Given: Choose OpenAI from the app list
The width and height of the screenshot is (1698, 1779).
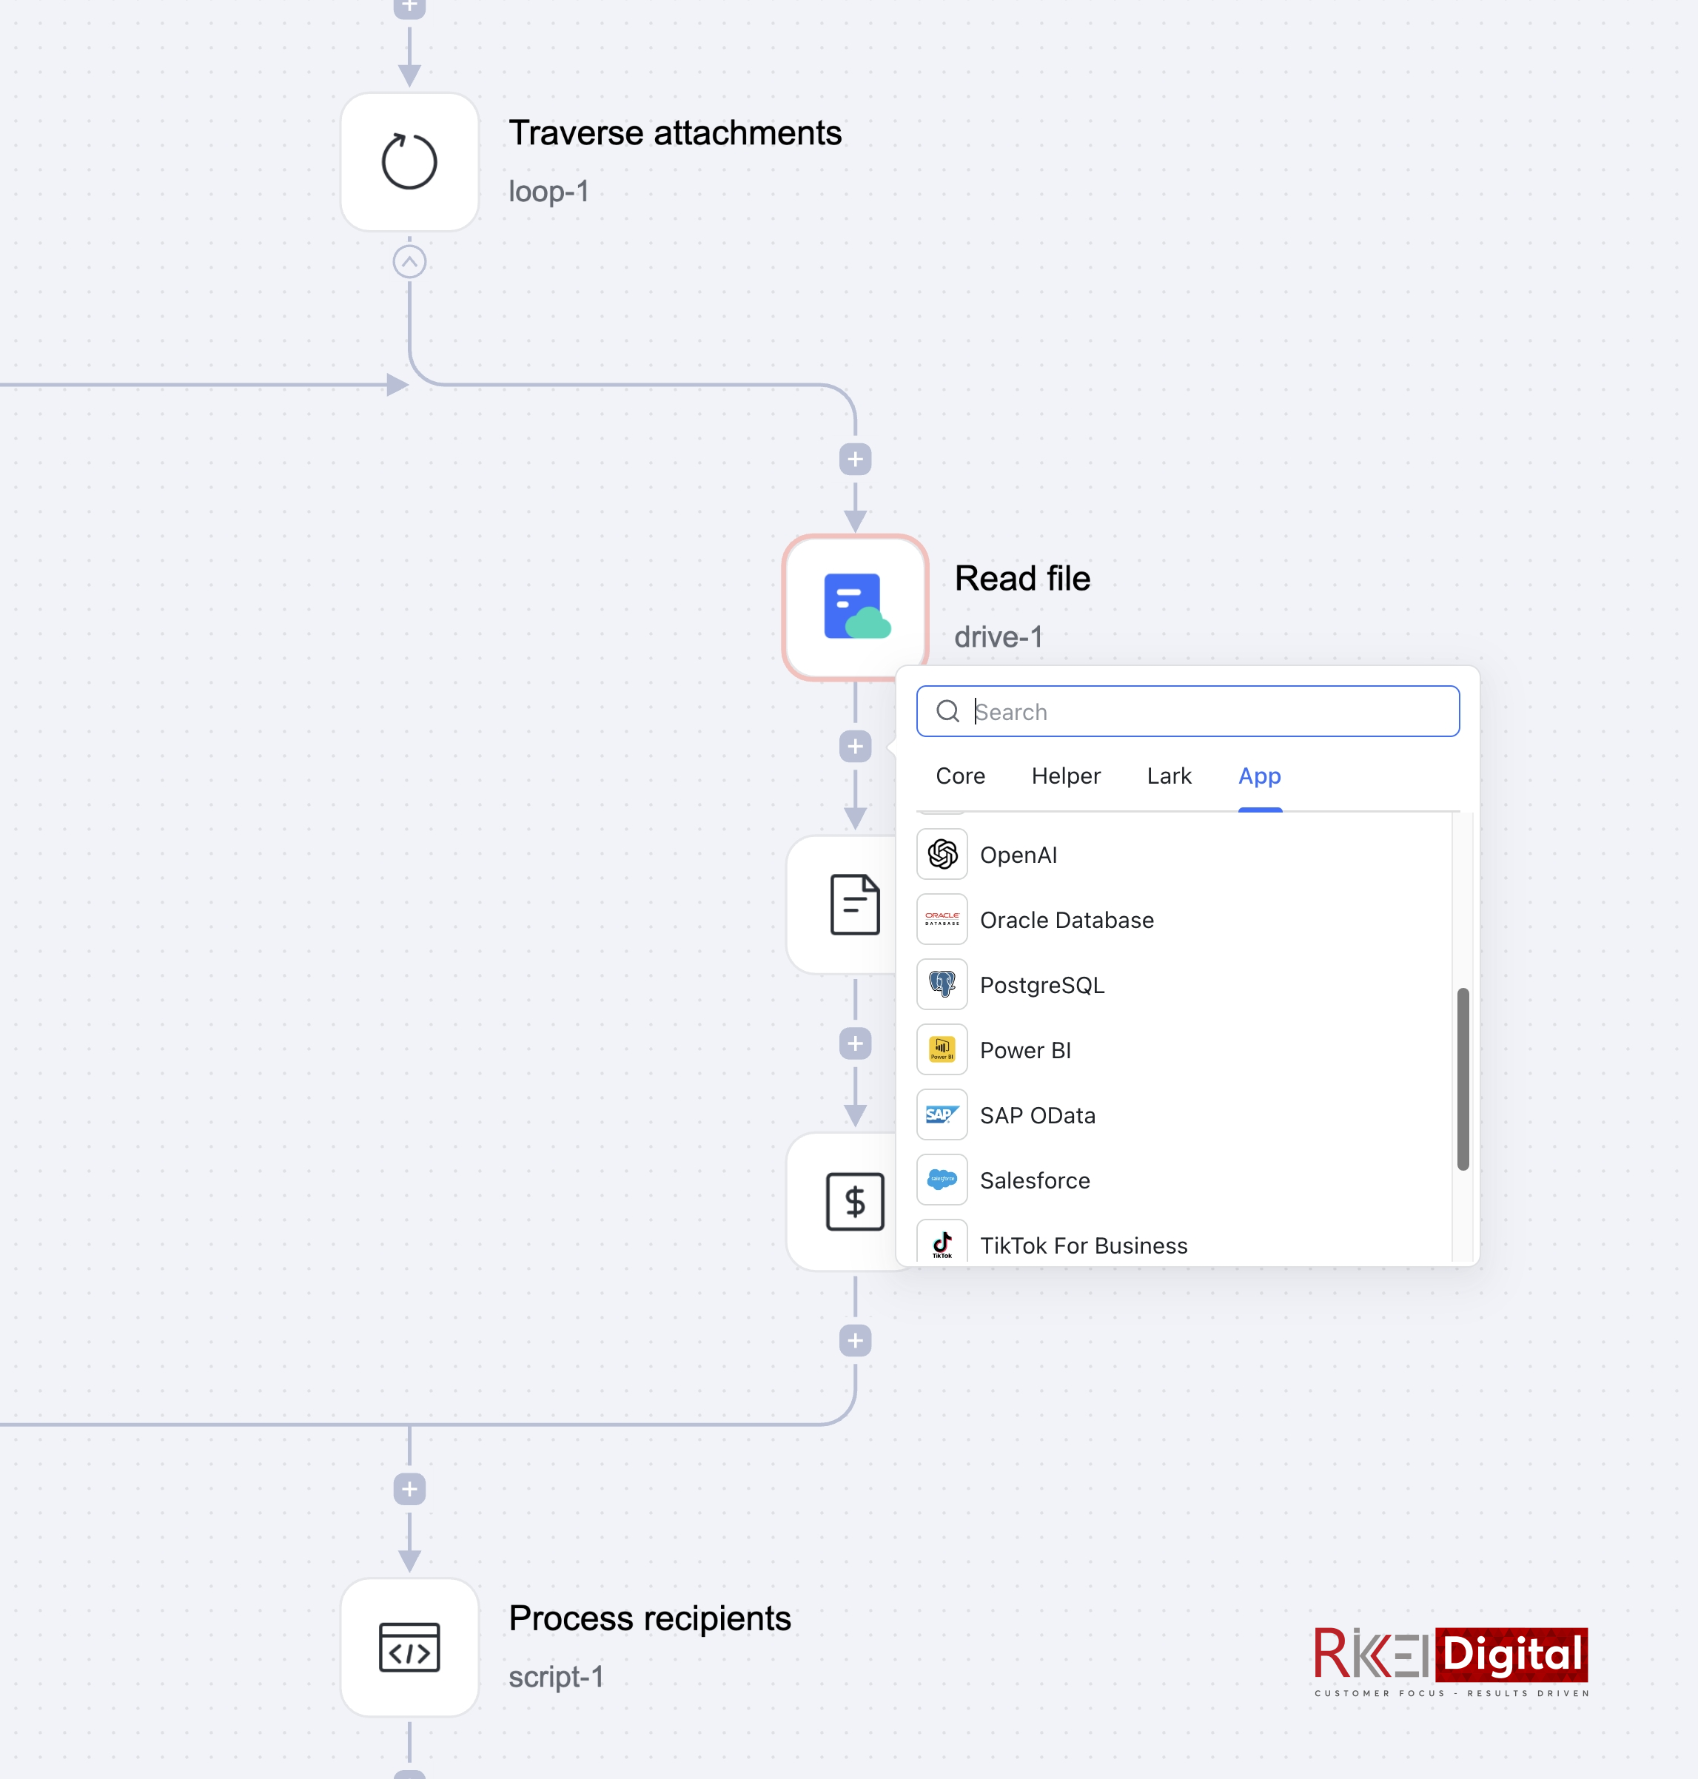Looking at the screenshot, I should click(x=1017, y=854).
